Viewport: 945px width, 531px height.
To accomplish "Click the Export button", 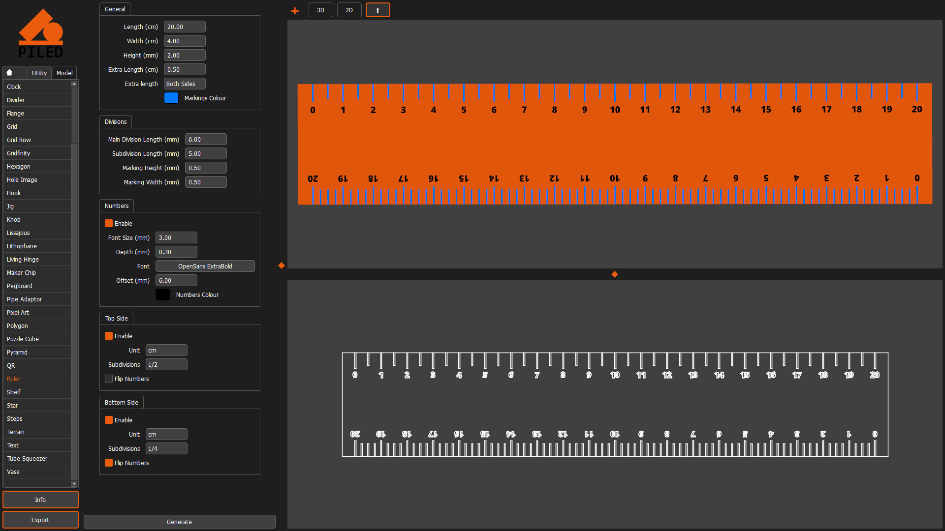I will [40, 520].
